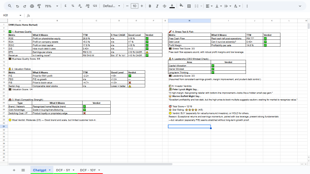This screenshot has width=310, height=174.
Task: Switch to the DCF - 5Y sheet tab
Action: coord(63,170)
